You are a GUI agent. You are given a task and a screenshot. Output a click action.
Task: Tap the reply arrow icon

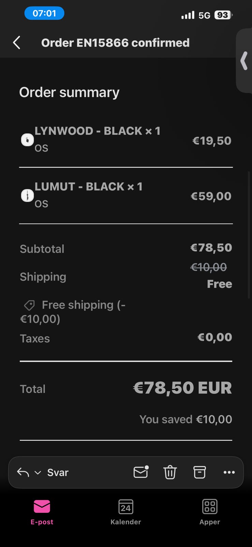(x=23, y=472)
